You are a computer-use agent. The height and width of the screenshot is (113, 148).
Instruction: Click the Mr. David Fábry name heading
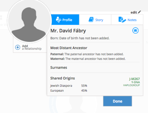click(68, 31)
